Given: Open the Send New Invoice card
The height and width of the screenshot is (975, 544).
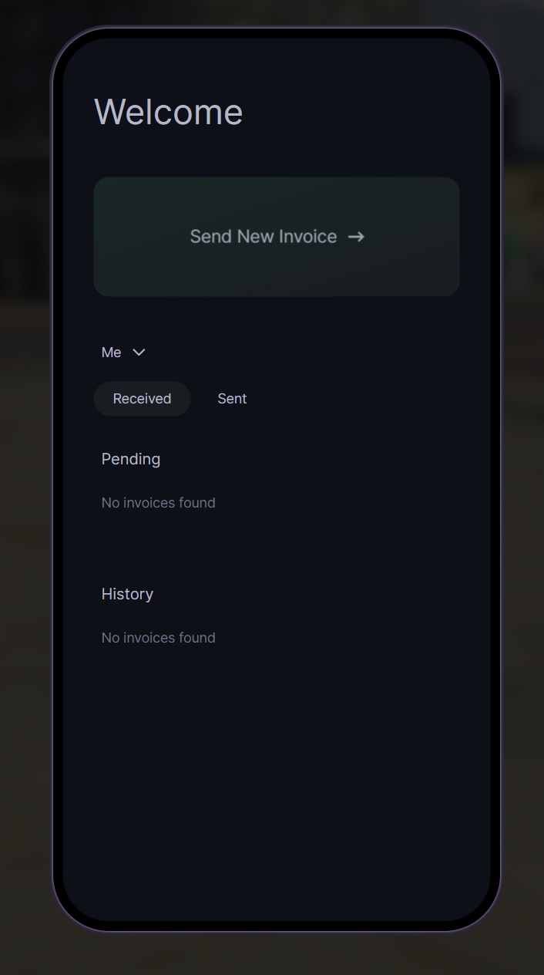Looking at the screenshot, I should click(x=277, y=237).
